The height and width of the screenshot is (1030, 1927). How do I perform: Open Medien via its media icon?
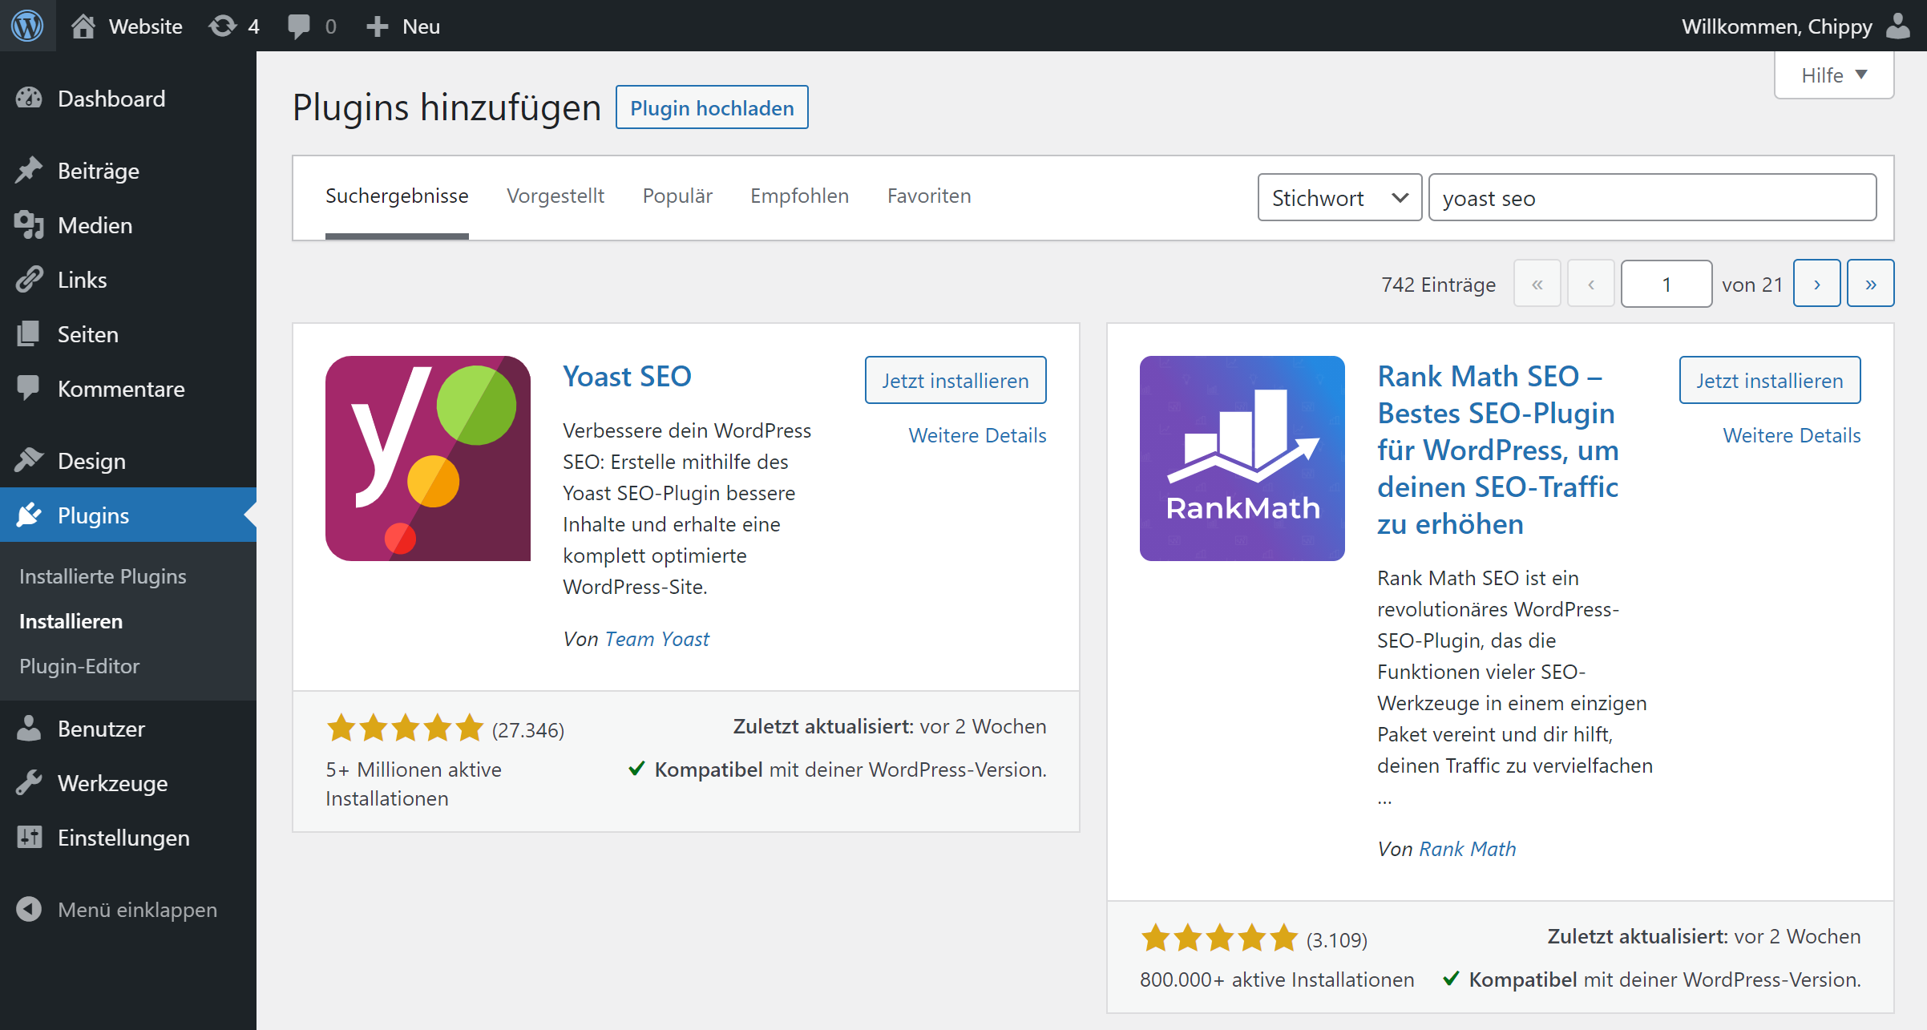(29, 225)
